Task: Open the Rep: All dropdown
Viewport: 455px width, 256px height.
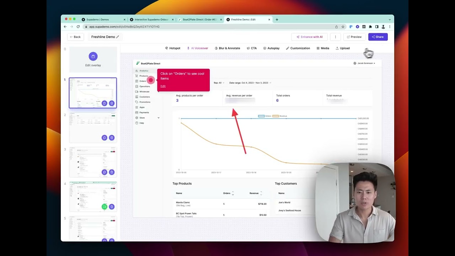Action: (x=219, y=83)
